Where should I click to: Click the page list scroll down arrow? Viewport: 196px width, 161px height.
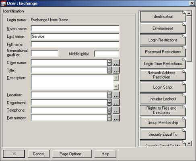(x=189, y=144)
